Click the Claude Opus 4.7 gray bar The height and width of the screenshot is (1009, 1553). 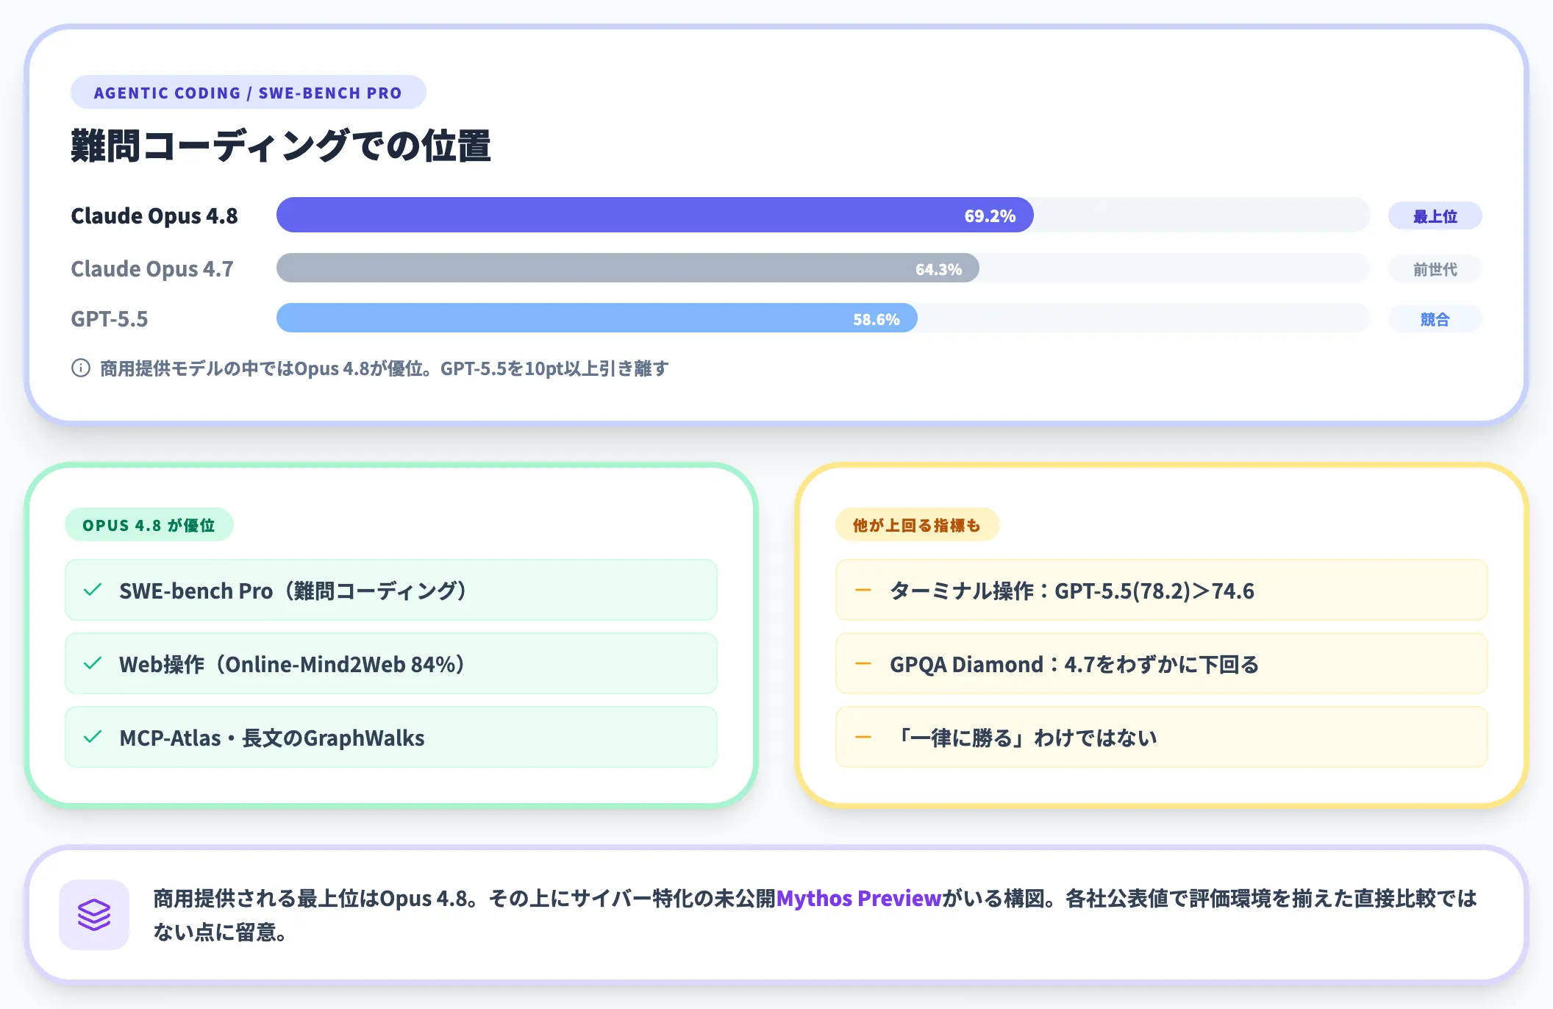pos(627,268)
